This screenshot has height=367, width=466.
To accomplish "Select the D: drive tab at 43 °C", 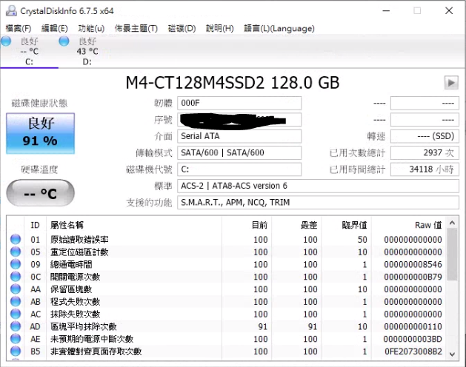I will point(87,51).
